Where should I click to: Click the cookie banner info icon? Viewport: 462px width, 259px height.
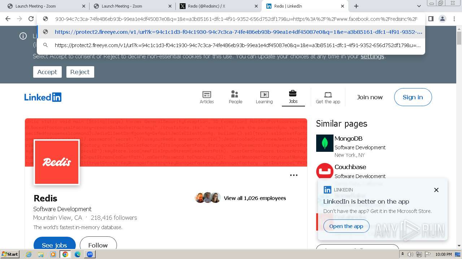click(23, 36)
